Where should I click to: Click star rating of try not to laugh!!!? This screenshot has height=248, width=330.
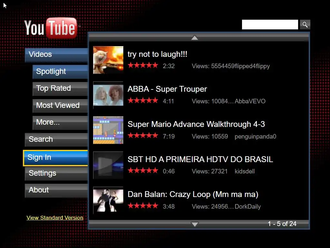[x=143, y=65]
